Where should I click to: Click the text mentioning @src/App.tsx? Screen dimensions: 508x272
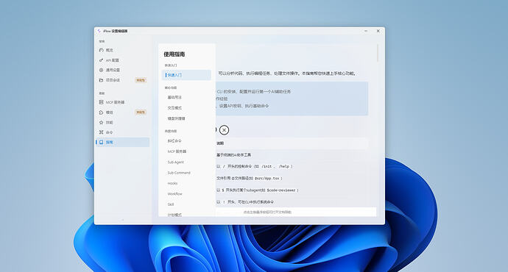[250, 178]
